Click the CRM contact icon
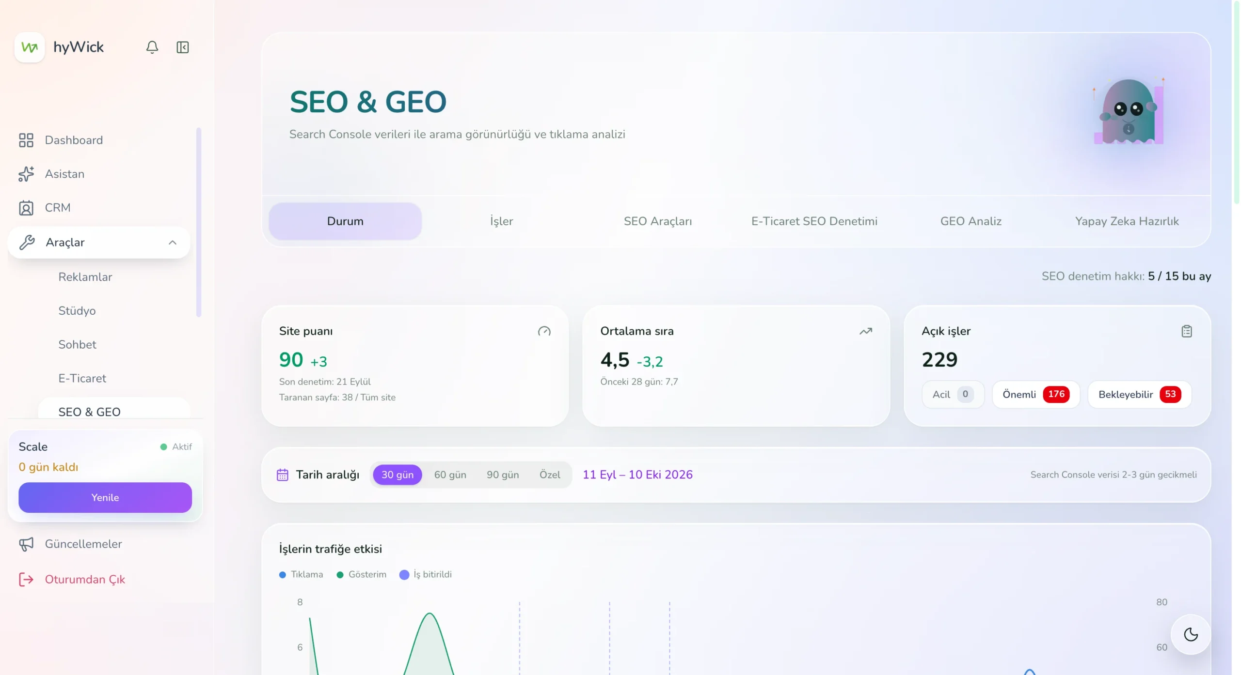Viewport: 1241px width, 675px height. tap(26, 208)
